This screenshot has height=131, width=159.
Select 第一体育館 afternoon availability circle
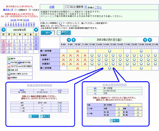point(110,51)
